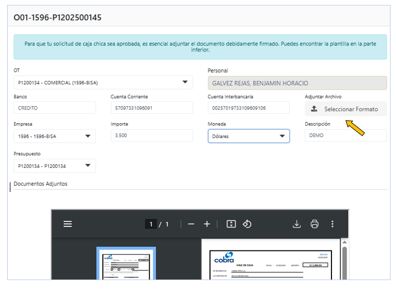Click the Cobra logo in PDF page

click(x=224, y=258)
